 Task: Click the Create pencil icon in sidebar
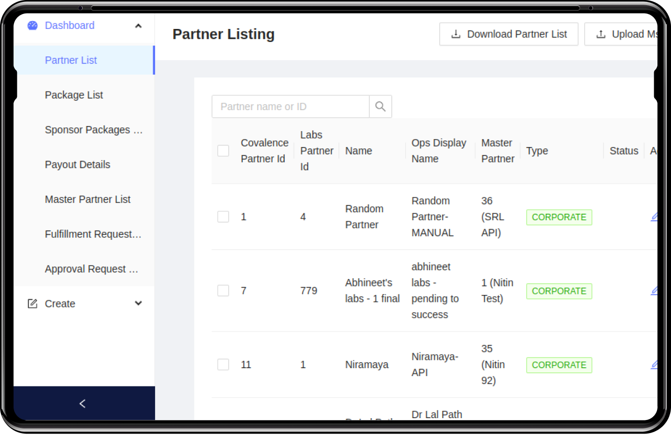point(32,303)
